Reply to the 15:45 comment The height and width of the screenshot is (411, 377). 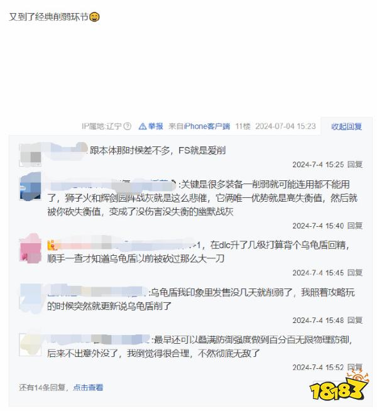click(355, 273)
